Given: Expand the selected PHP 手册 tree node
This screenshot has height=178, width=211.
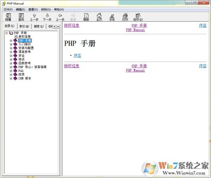Looking at the screenshot, I should tap(11, 41).
